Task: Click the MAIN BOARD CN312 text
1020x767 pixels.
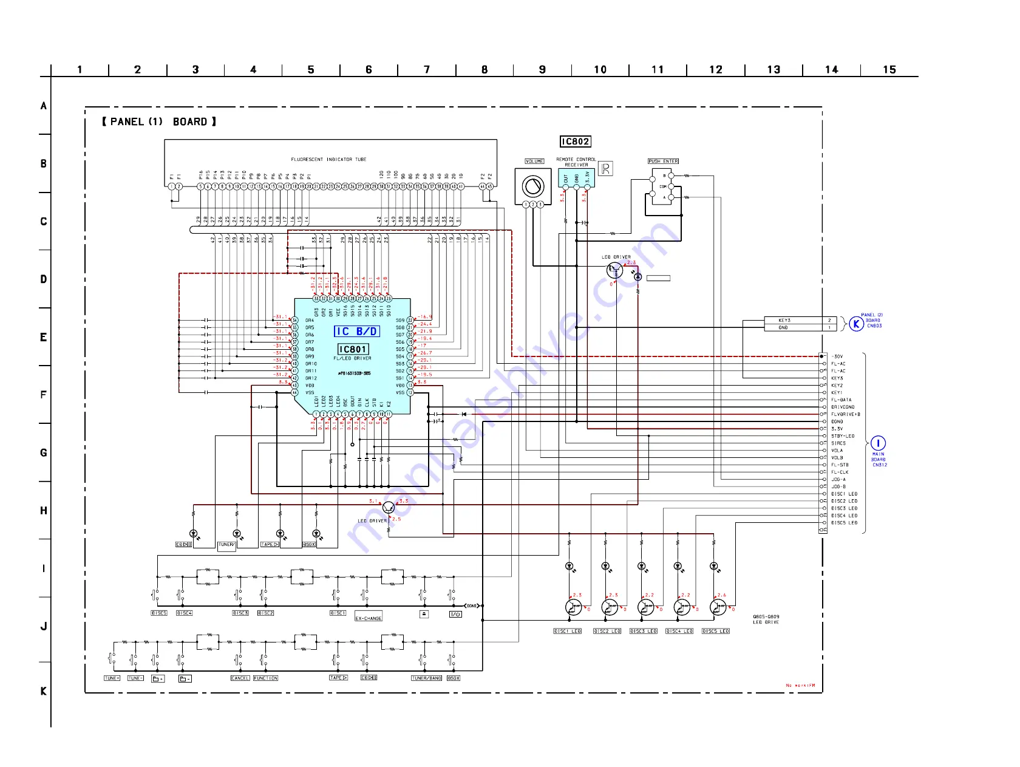Action: click(879, 460)
